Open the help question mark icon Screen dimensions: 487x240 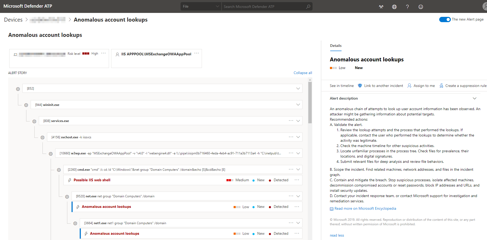(x=407, y=7)
